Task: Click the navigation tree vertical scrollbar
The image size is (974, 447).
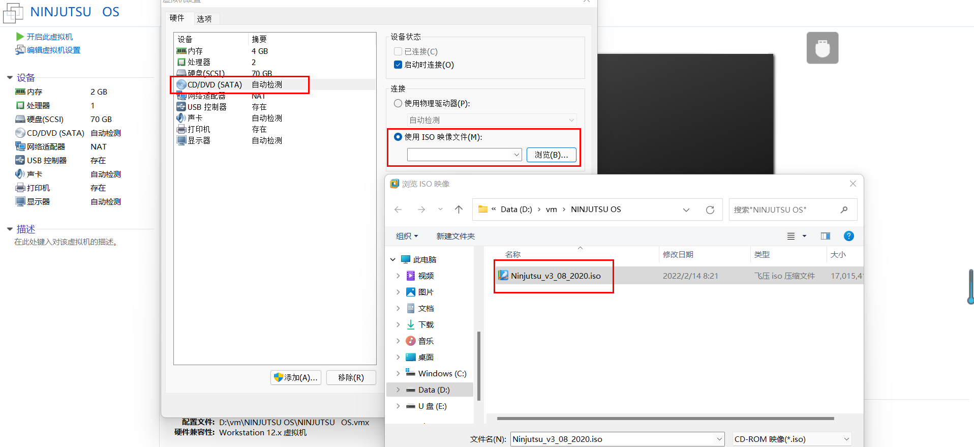Action: [479, 366]
